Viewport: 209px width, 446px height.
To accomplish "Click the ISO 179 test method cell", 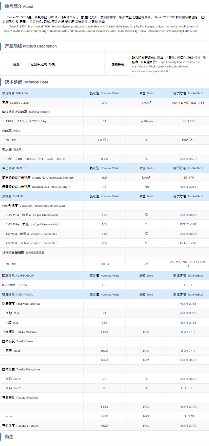I will pyautogui.click(x=188, y=178).
